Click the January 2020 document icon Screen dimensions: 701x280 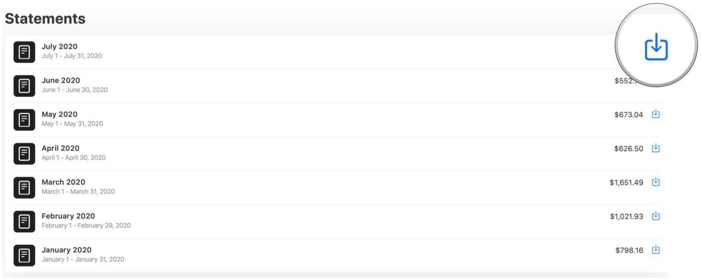pos(24,255)
